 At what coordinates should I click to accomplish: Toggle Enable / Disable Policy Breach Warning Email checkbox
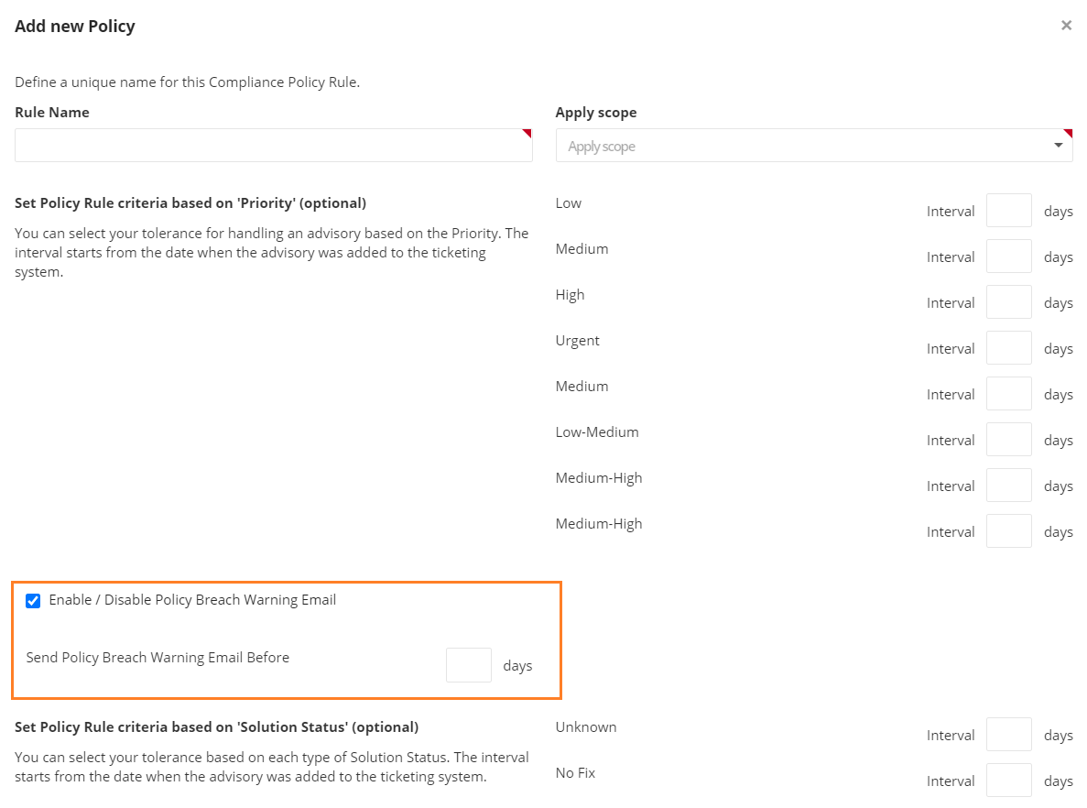tap(33, 601)
